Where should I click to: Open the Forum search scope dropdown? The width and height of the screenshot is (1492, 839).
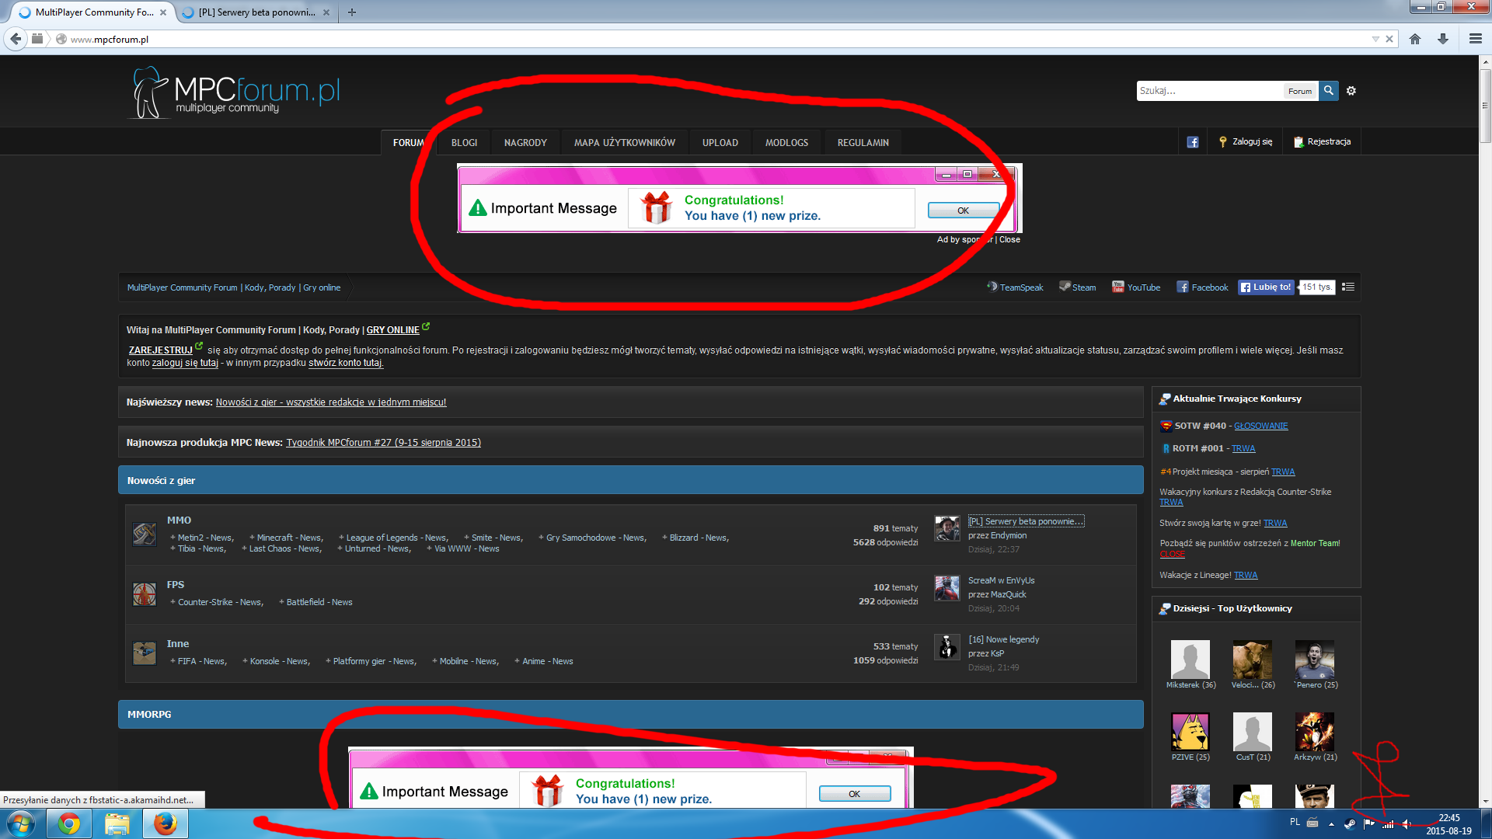click(x=1300, y=91)
